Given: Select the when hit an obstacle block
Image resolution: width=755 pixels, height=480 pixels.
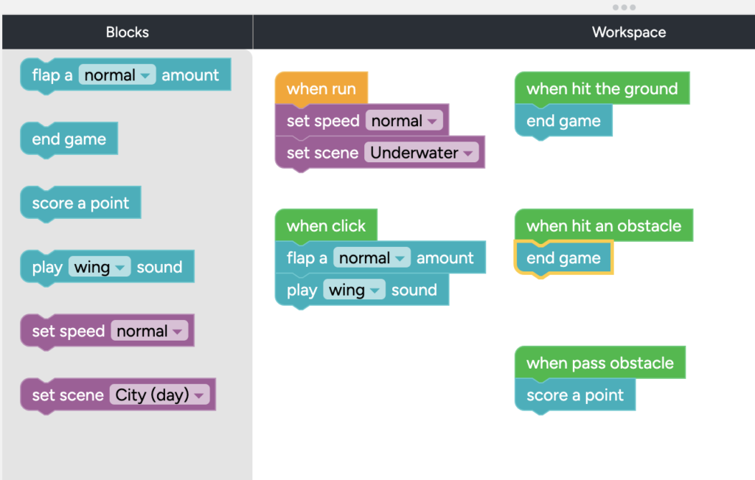Looking at the screenshot, I should coord(604,226).
